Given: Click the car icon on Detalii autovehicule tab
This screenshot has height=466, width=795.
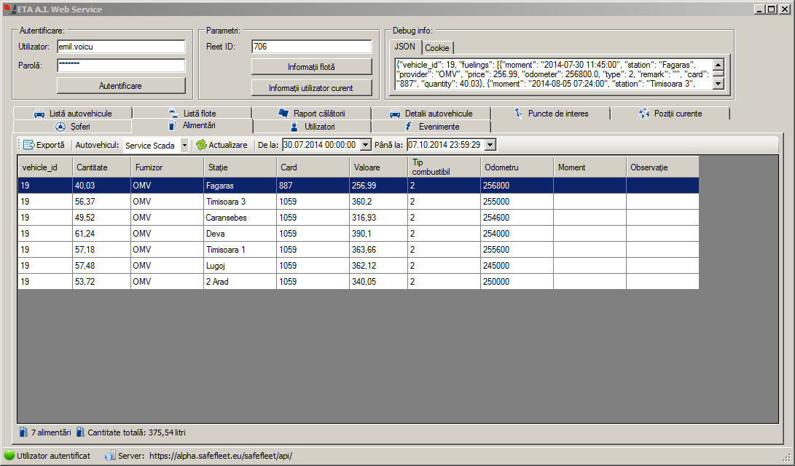Looking at the screenshot, I should (395, 114).
